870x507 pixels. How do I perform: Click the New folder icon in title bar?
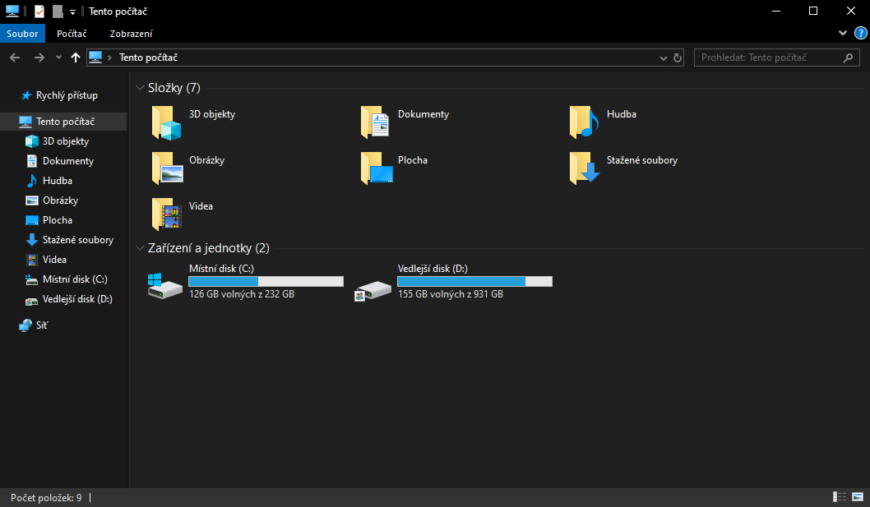coord(58,12)
